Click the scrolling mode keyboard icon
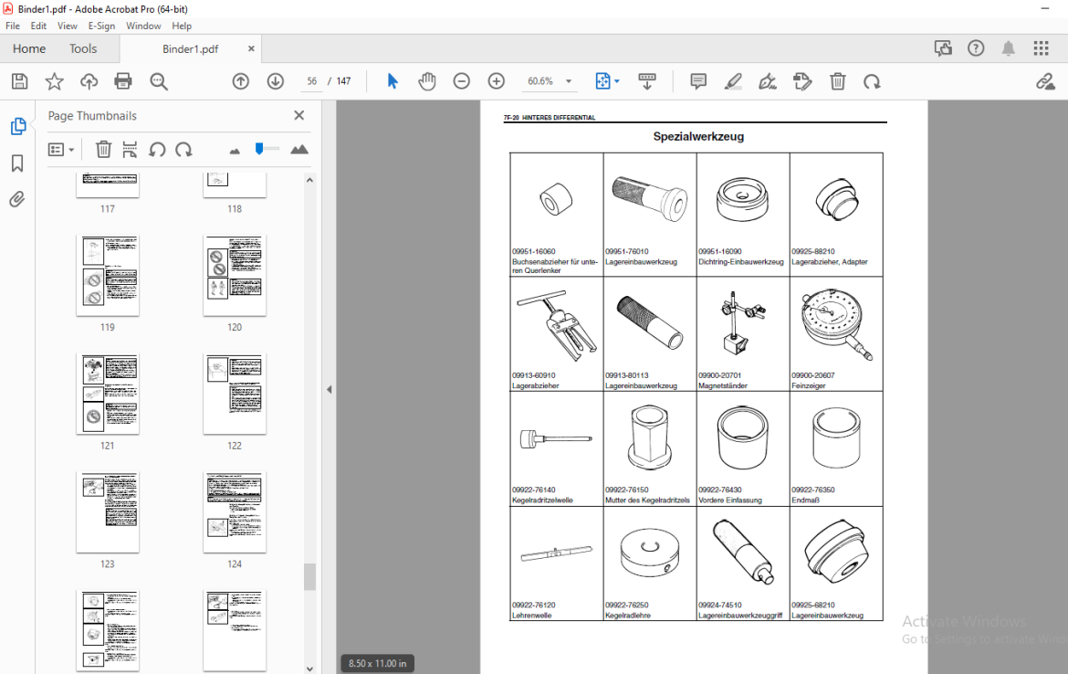Screen dimensions: 1068x674 pyautogui.click(x=647, y=82)
